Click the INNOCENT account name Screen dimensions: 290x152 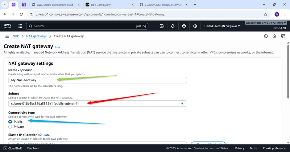279,28
